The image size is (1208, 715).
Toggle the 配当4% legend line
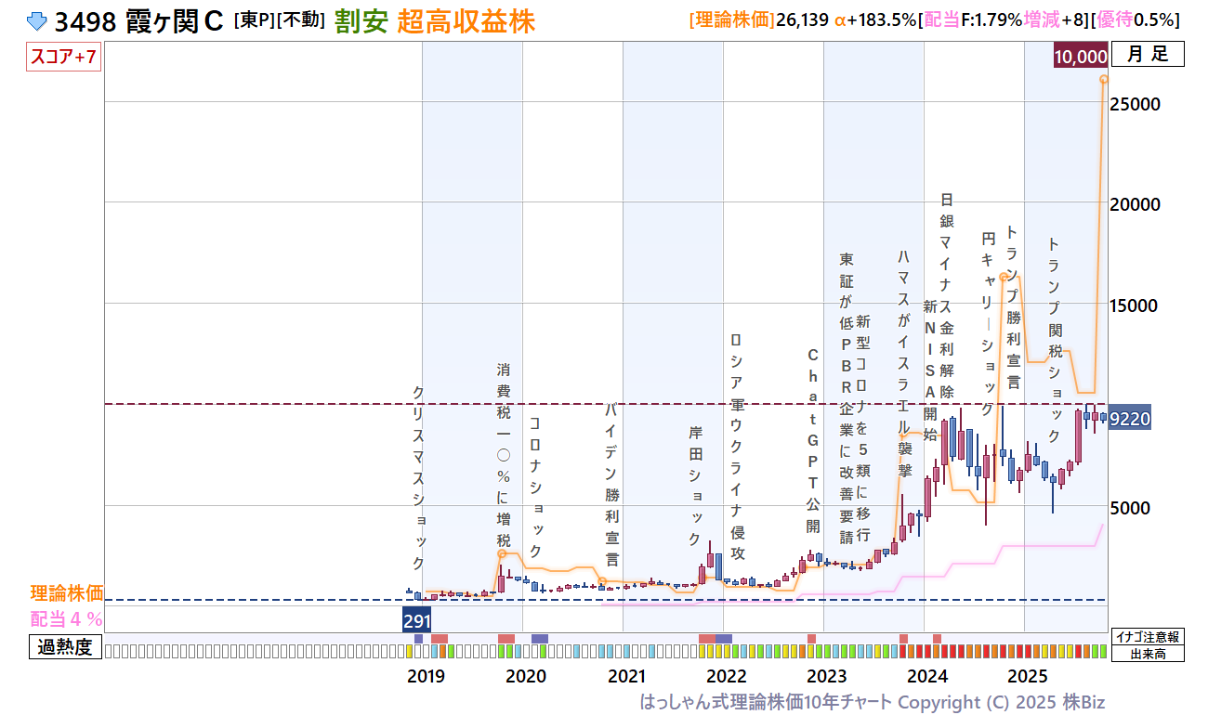(x=67, y=618)
